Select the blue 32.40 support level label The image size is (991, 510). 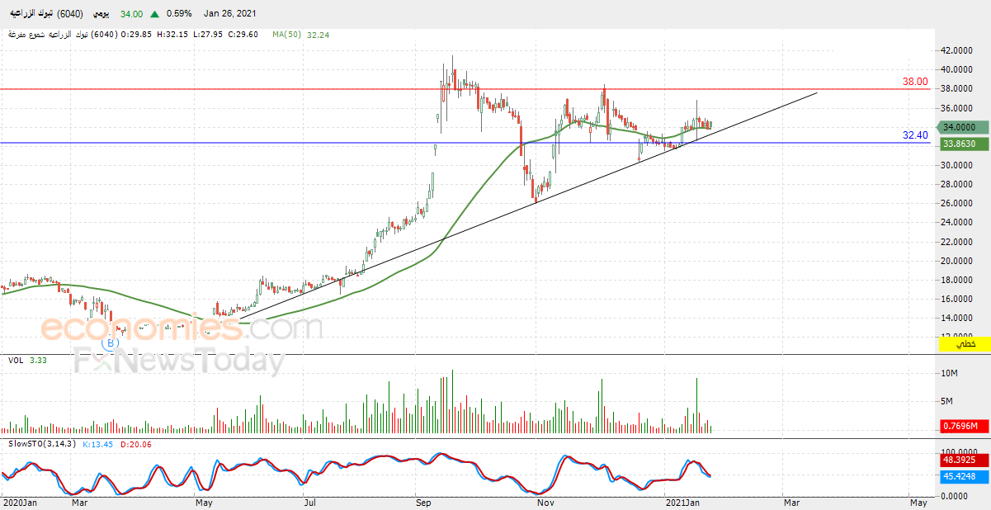coord(915,135)
